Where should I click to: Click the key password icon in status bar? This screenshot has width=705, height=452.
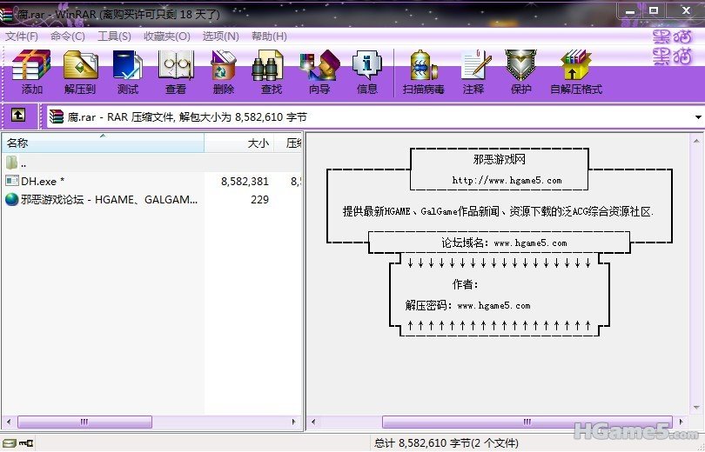[x=26, y=443]
